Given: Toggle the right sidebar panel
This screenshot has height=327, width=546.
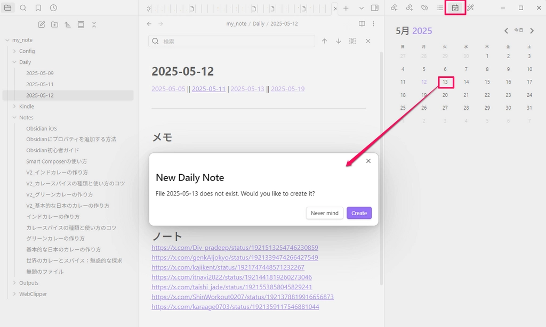Looking at the screenshot, I should 375,8.
